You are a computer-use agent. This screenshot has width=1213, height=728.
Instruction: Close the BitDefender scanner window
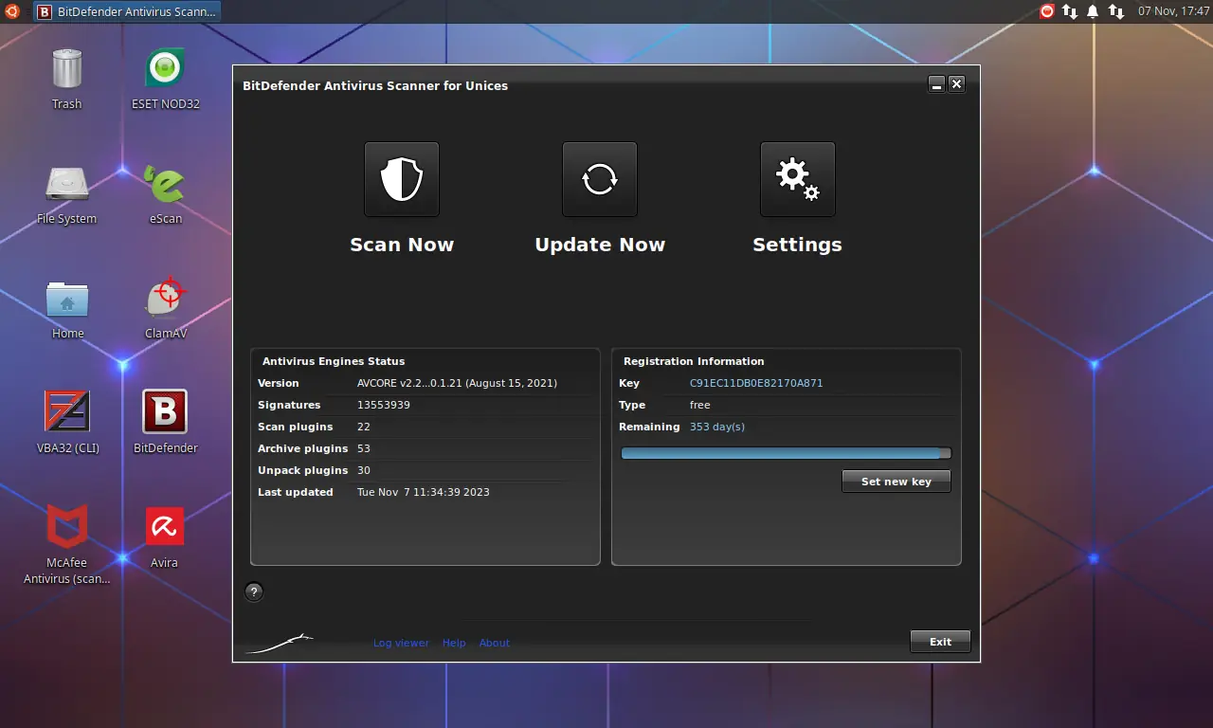point(957,84)
